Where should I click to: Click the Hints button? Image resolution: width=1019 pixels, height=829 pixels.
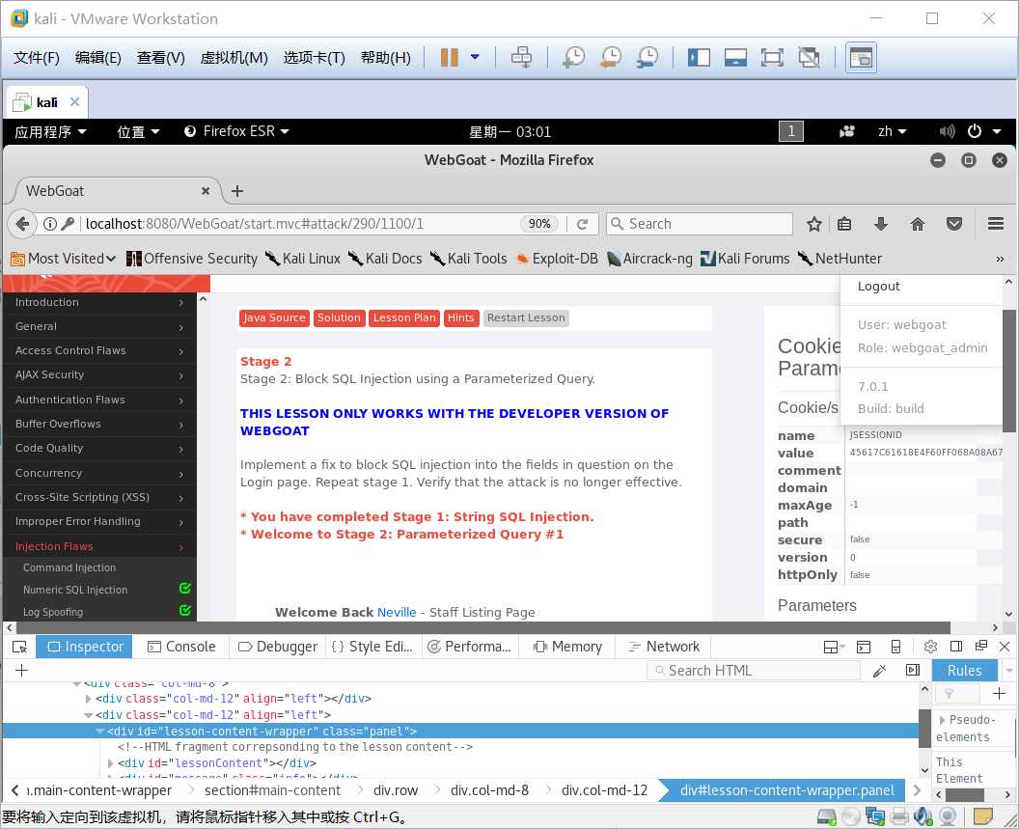pyautogui.click(x=460, y=318)
